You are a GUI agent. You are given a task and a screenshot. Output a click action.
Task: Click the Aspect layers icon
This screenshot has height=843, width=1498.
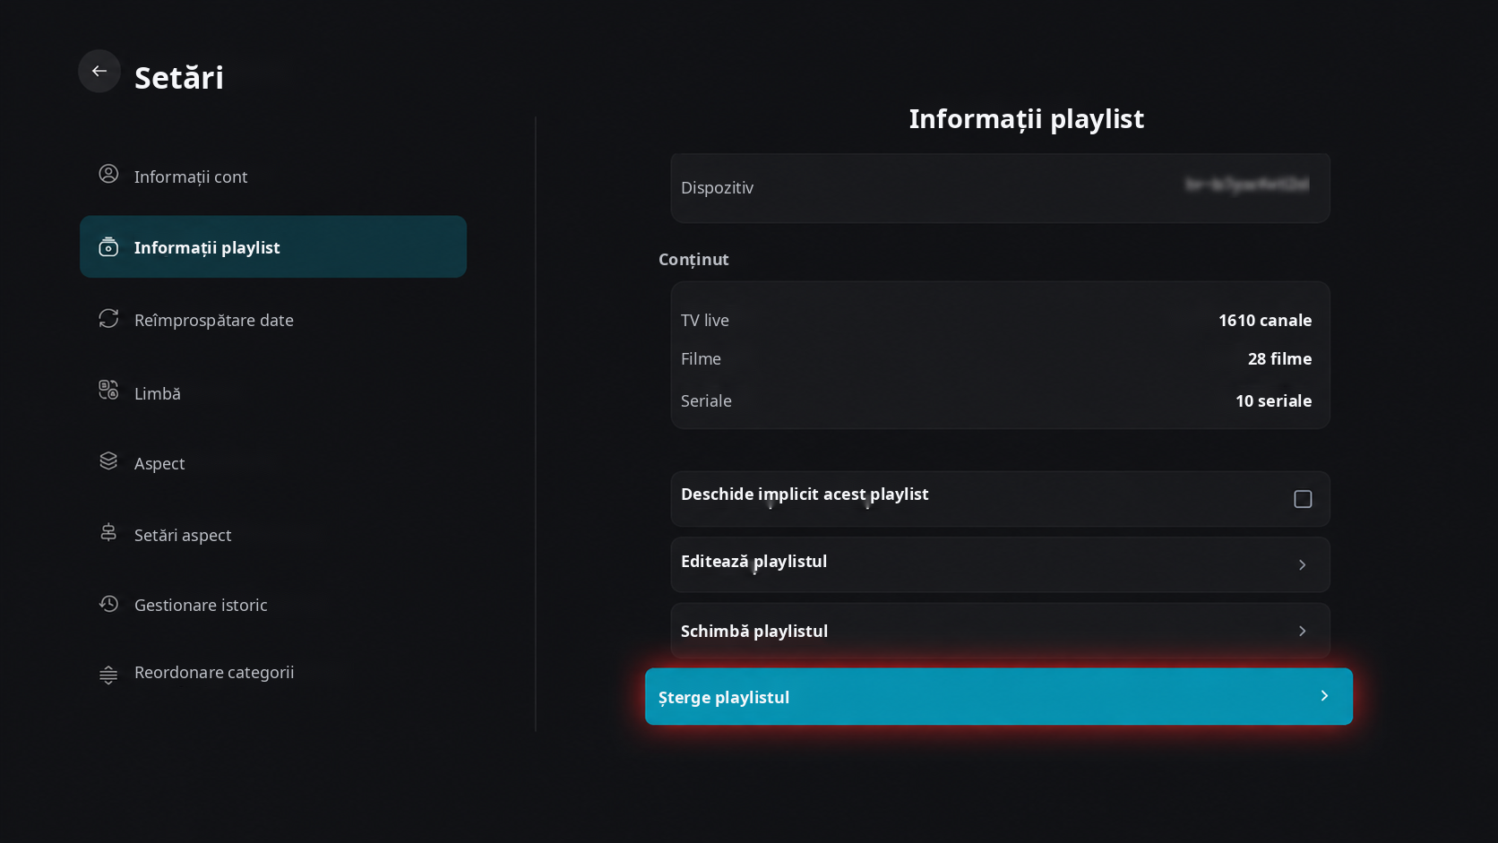(x=108, y=460)
